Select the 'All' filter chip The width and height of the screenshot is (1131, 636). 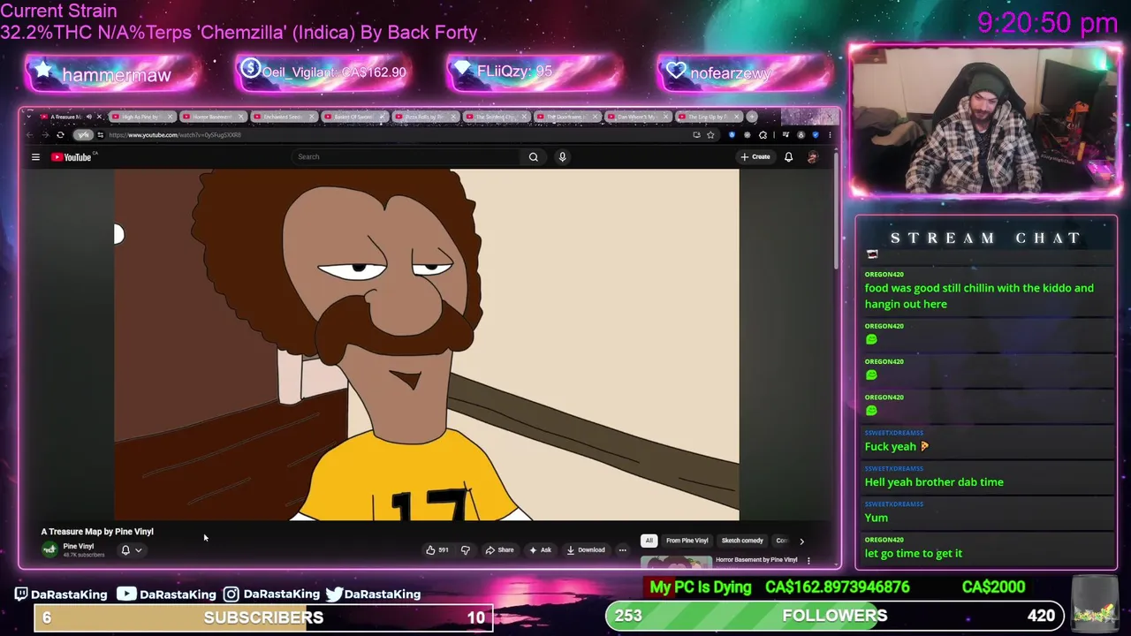[649, 541]
